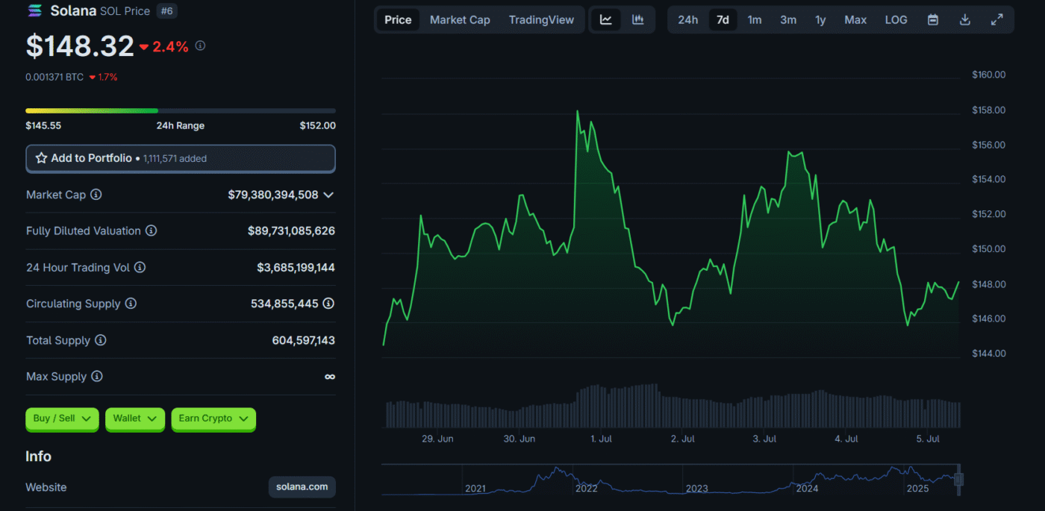Screen dimensions: 1045x511
Task: Click the 24h Range progress bar
Action: coord(181,110)
